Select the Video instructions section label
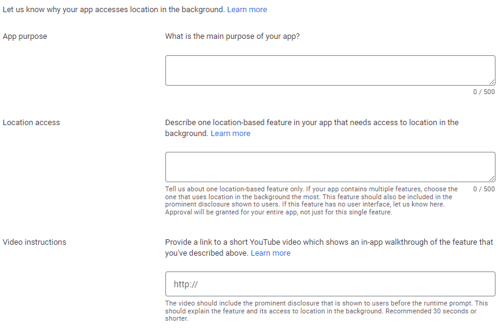The height and width of the screenshot is (331, 504). (35, 242)
